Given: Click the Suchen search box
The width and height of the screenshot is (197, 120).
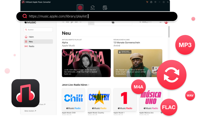Looking at the screenshot, I should click(38, 30).
